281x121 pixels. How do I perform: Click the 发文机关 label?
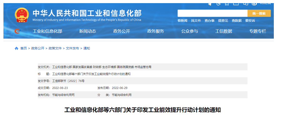click(44, 67)
